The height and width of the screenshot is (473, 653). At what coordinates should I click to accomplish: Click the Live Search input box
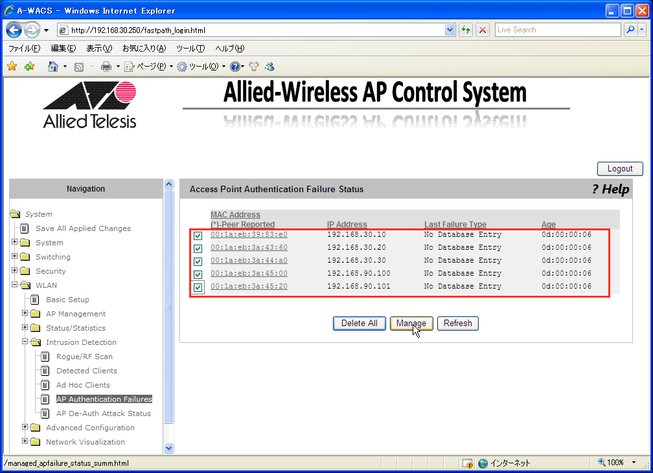coord(558,30)
